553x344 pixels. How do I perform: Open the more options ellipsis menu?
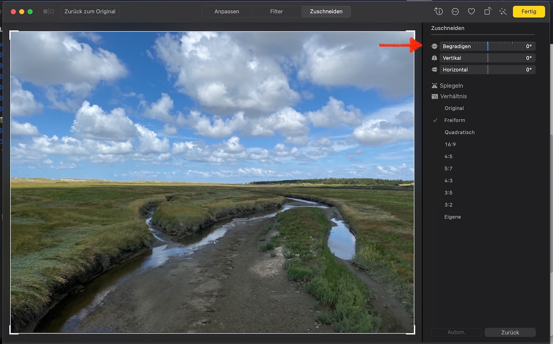455,11
